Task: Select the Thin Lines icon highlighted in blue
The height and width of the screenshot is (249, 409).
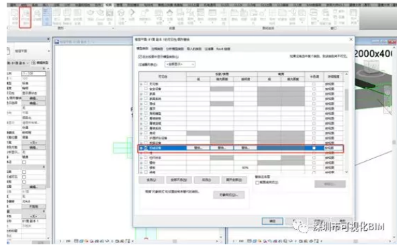Action: tap(47, 17)
